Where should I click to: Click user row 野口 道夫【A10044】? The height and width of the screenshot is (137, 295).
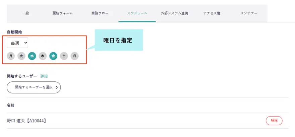point(27,121)
